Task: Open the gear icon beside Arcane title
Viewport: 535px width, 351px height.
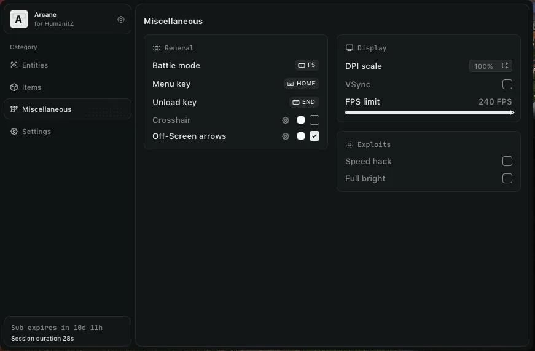Action: [x=121, y=20]
